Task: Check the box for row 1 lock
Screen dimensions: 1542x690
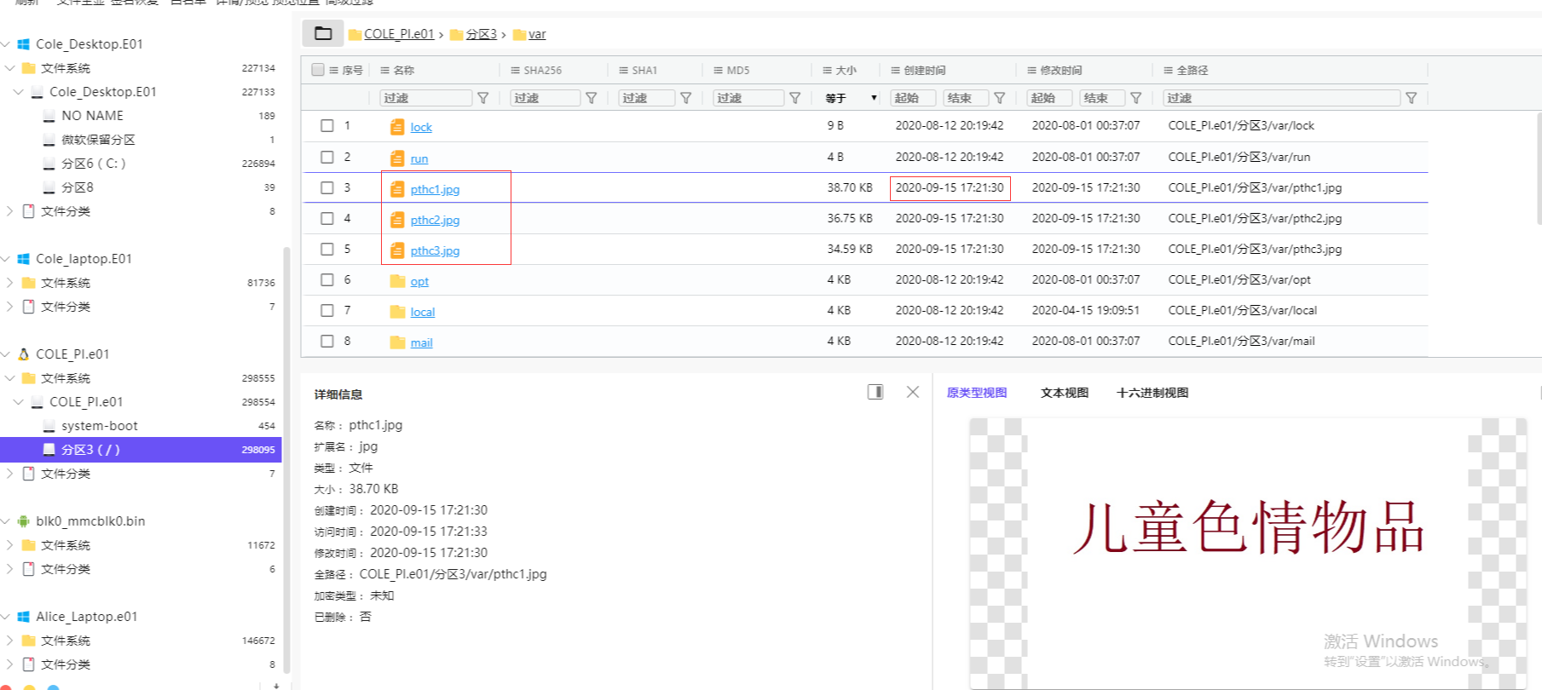Action: tap(327, 125)
